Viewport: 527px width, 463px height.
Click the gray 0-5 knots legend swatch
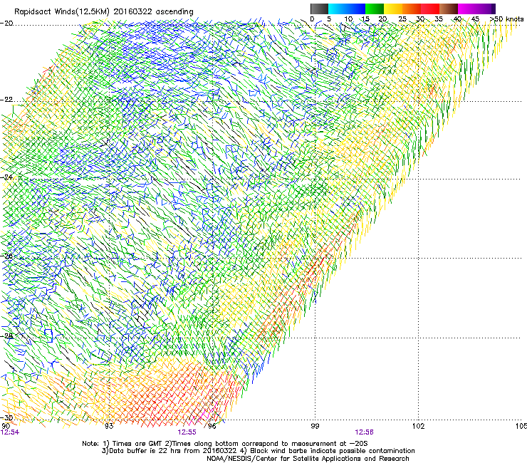coord(319,9)
